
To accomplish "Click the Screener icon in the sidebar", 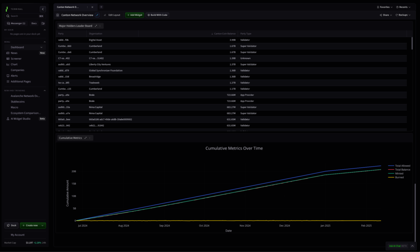I will 8,59.
